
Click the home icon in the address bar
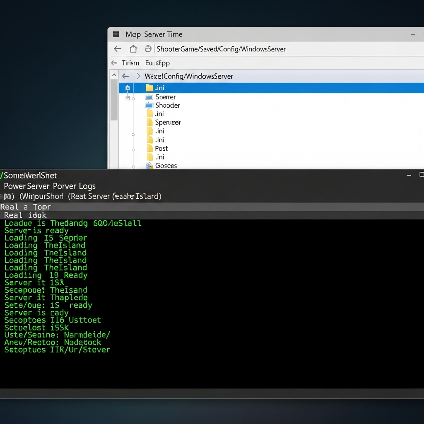133,48
